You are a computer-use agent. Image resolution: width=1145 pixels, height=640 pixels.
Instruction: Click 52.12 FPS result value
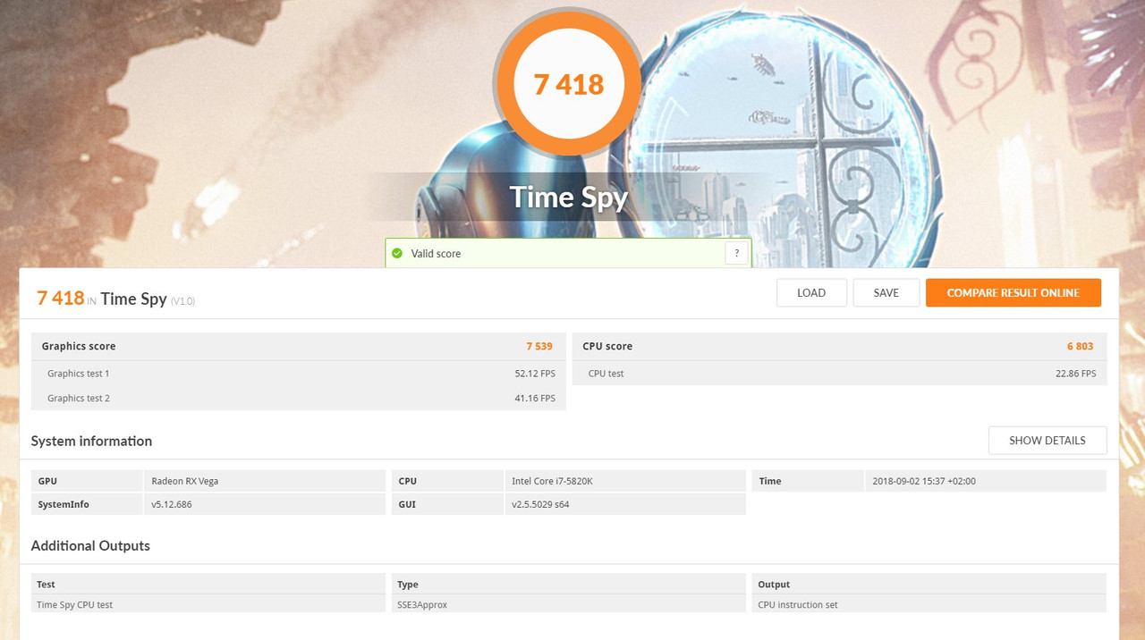535,374
